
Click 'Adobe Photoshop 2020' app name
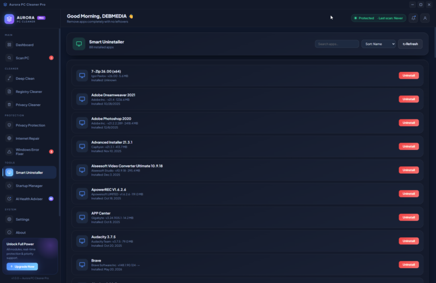[111, 119]
